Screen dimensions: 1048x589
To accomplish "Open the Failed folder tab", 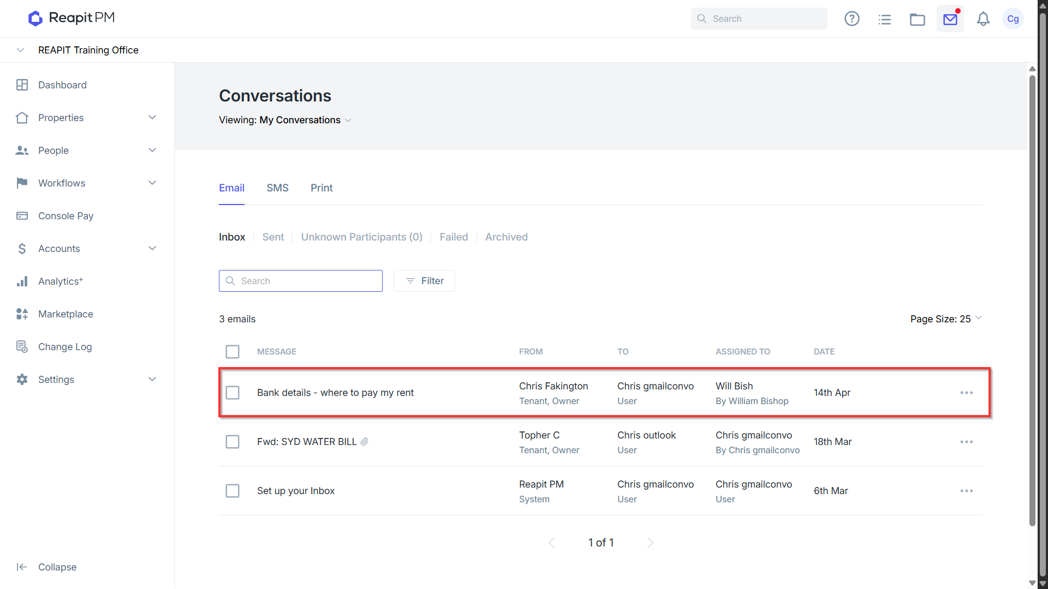I will pos(454,237).
